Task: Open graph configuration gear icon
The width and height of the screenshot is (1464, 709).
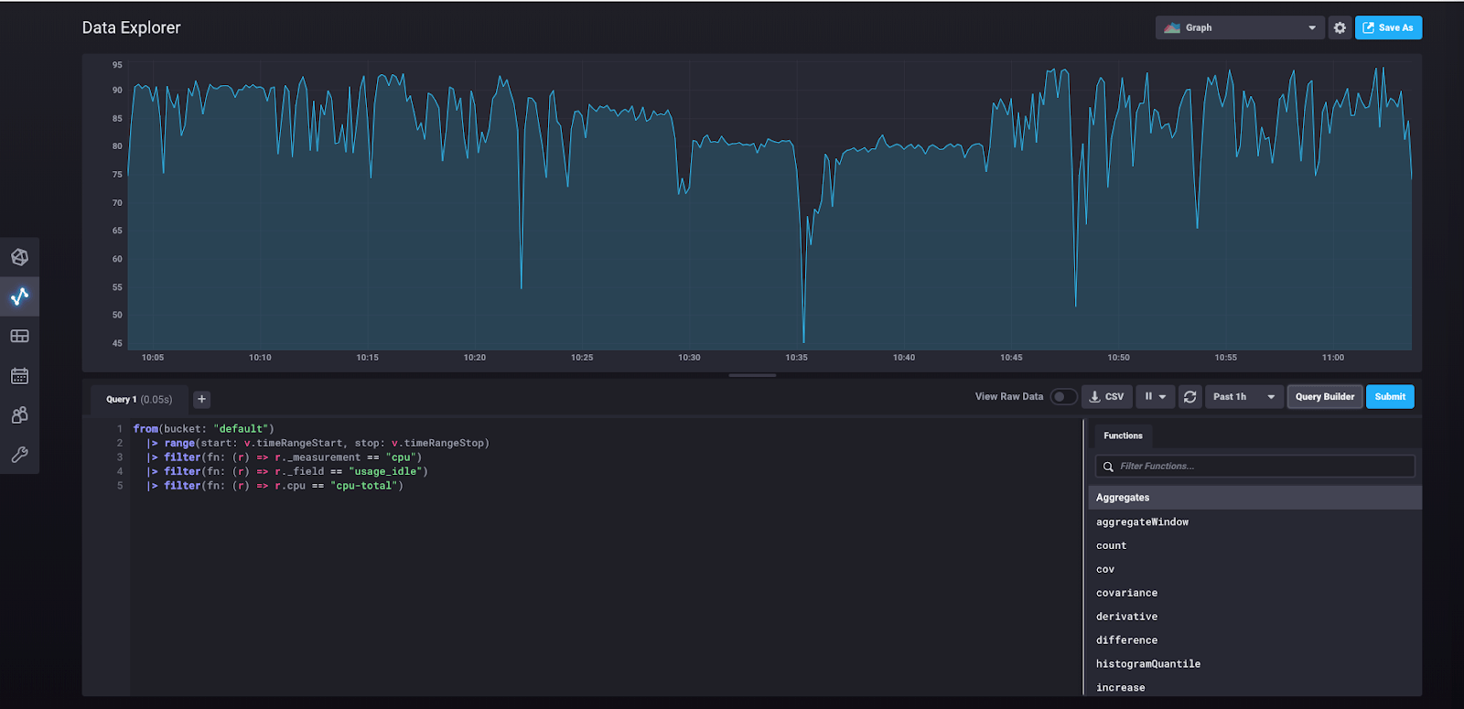Action: click(x=1340, y=27)
